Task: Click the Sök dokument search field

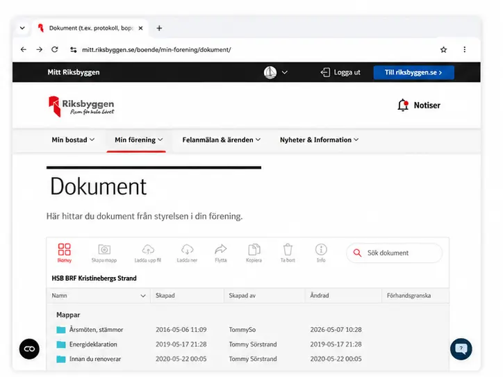Action: [x=395, y=253]
